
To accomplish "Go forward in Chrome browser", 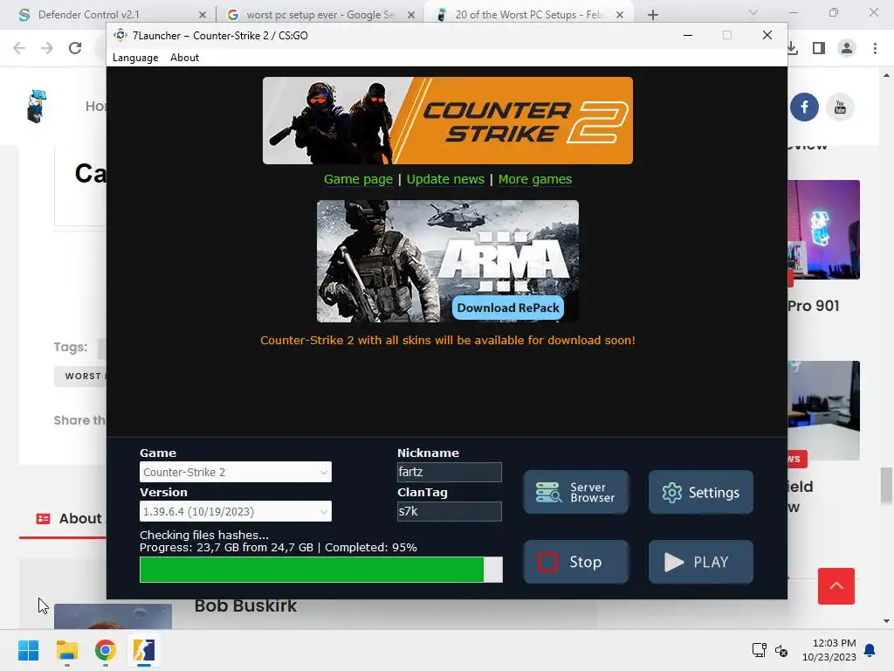I will pyautogui.click(x=47, y=48).
